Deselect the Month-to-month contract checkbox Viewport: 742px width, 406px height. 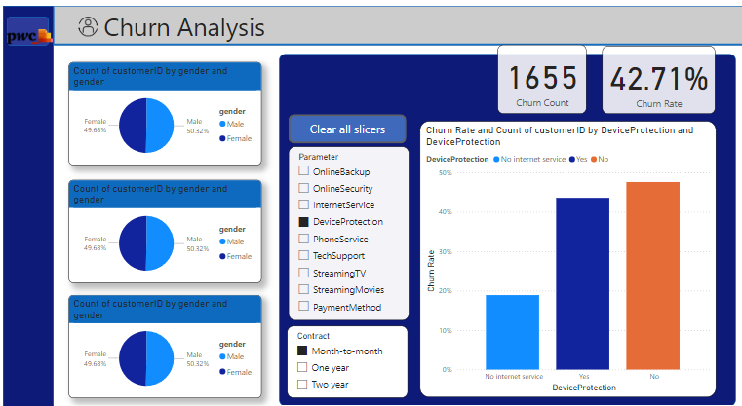click(302, 351)
